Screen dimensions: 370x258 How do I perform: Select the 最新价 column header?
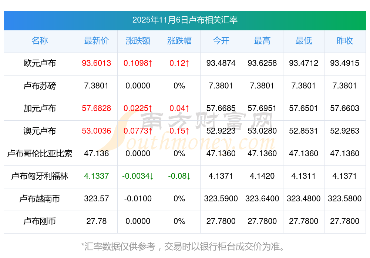96,41
